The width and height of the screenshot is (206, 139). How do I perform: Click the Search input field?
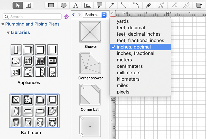32,17
